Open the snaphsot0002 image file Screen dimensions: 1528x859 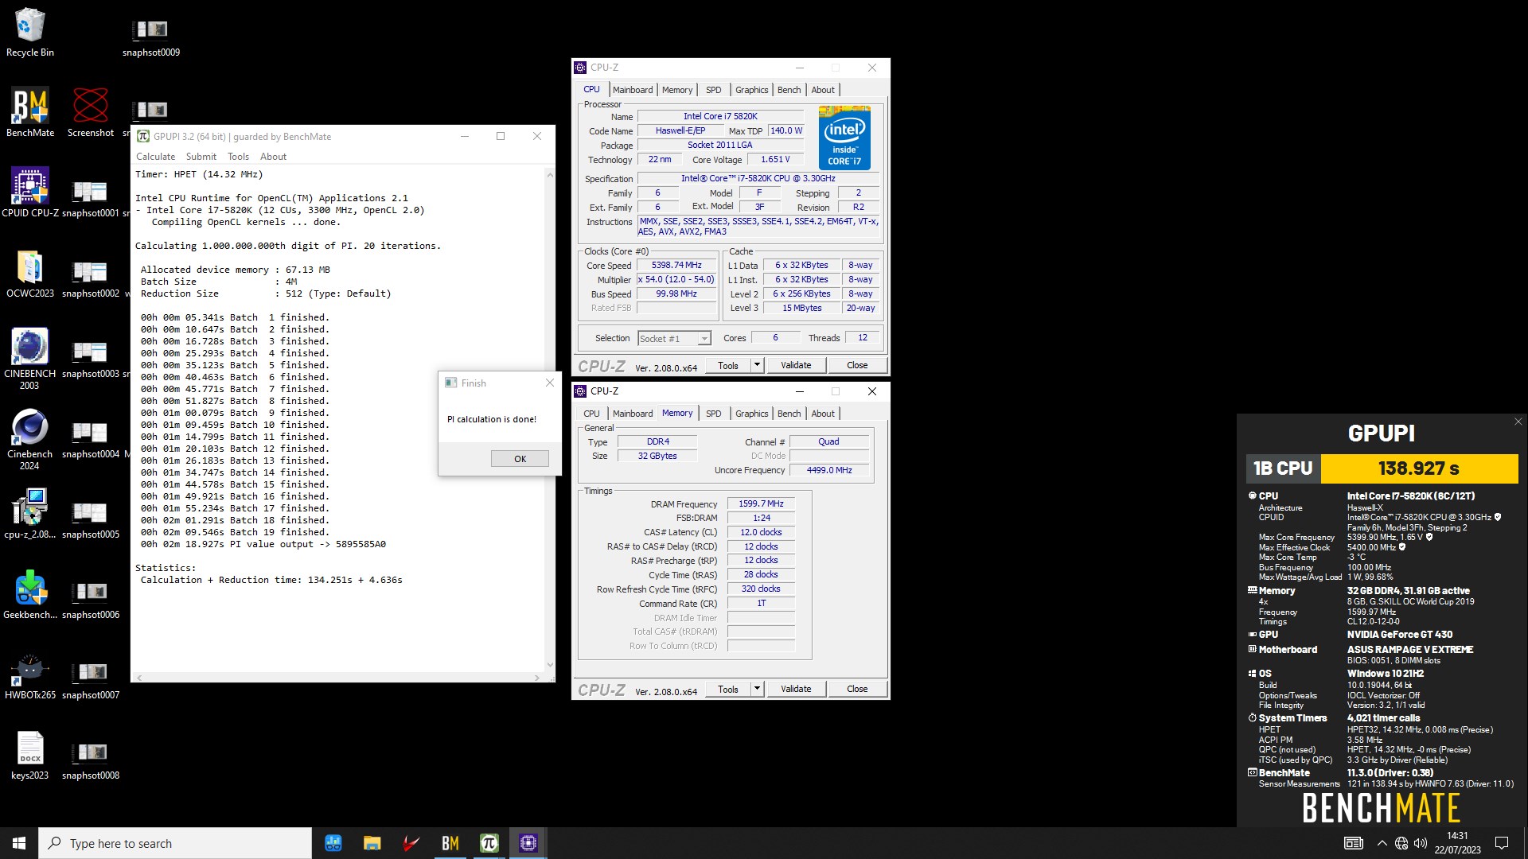tap(90, 278)
